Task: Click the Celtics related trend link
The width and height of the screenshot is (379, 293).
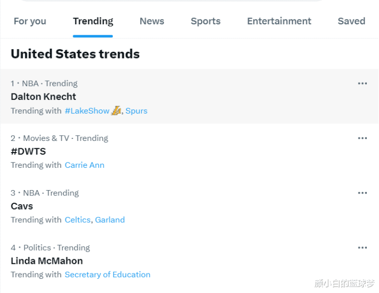Action: [77, 220]
